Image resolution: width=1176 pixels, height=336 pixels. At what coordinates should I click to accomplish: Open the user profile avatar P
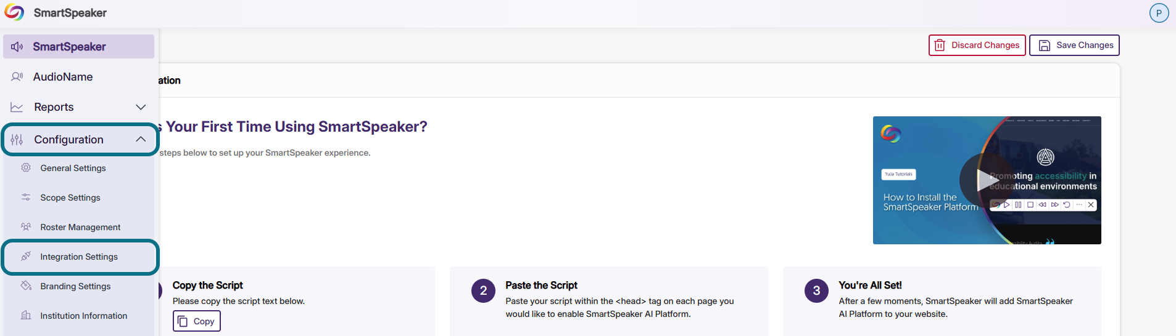click(x=1159, y=13)
